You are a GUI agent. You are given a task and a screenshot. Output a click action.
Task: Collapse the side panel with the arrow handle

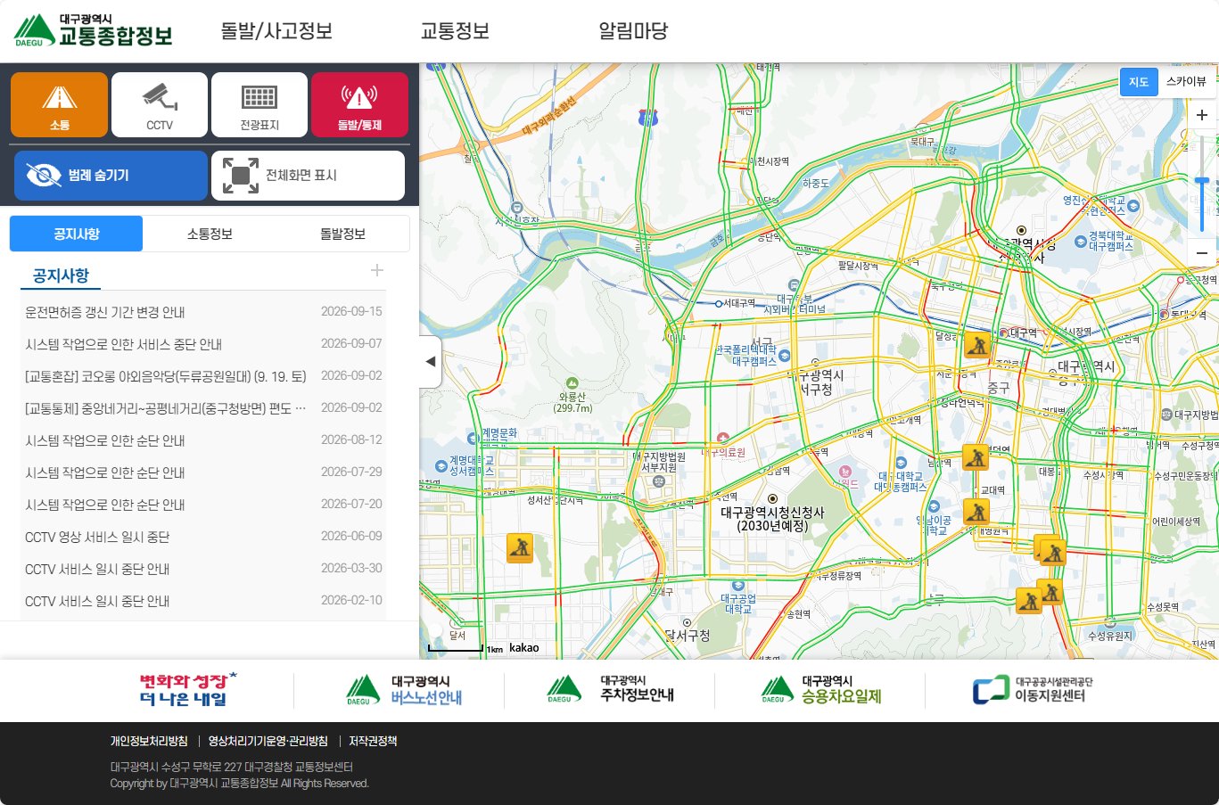pyautogui.click(x=431, y=362)
